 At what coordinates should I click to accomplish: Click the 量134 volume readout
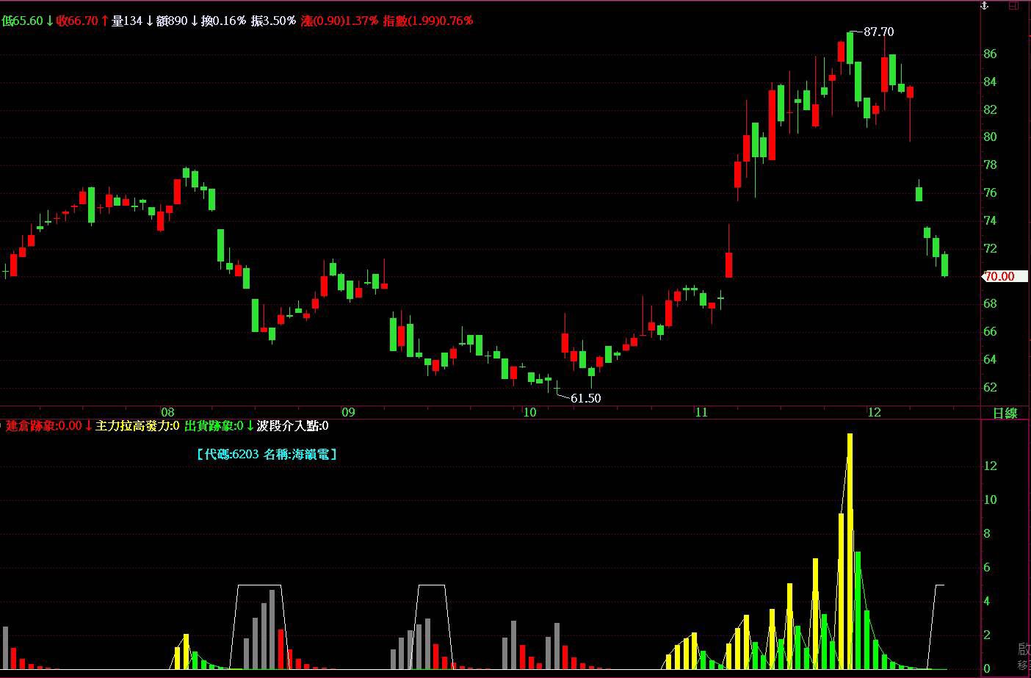click(127, 21)
